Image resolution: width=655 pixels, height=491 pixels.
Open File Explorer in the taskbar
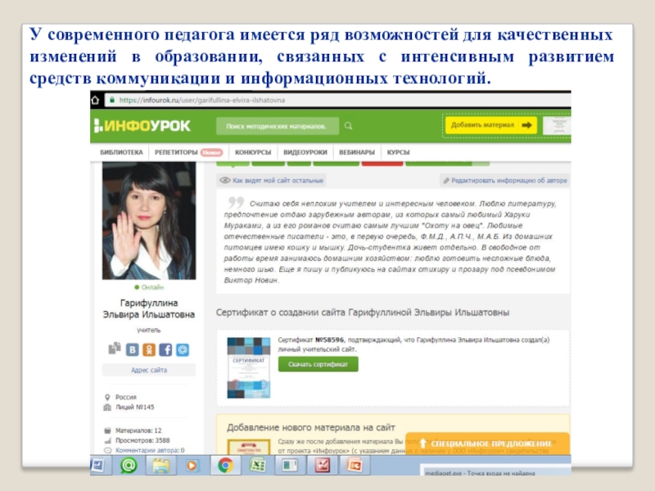coord(160,465)
